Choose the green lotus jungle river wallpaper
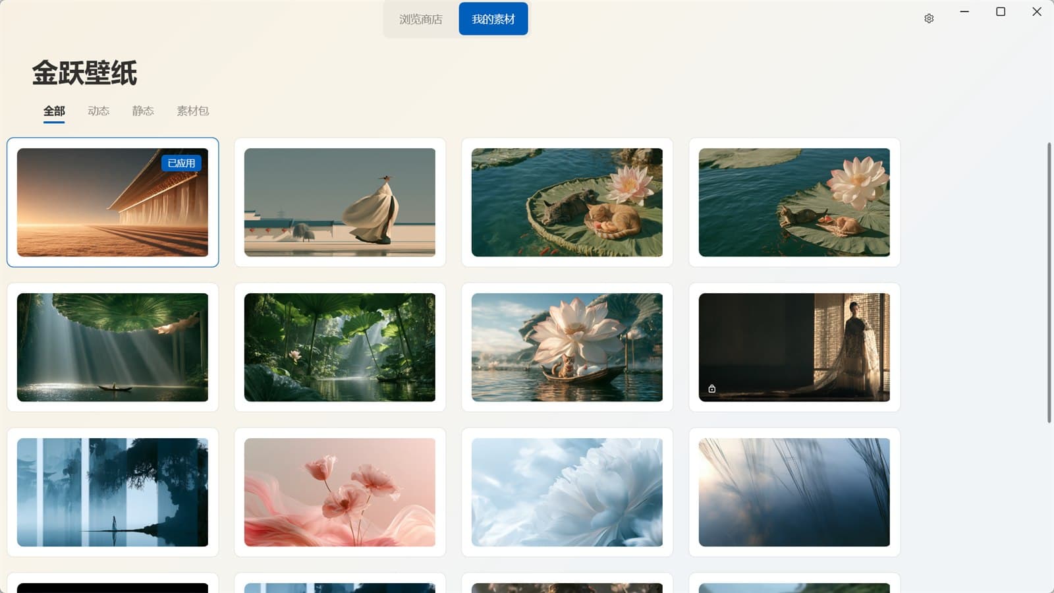 pos(340,347)
